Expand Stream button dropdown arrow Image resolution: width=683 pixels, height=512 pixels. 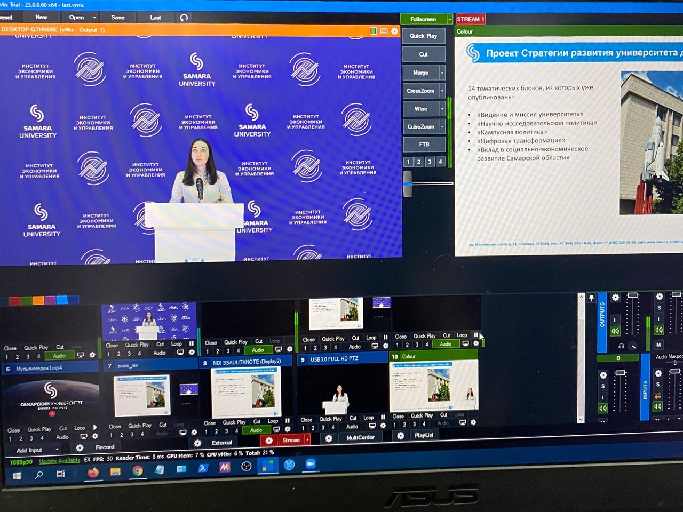(x=307, y=440)
